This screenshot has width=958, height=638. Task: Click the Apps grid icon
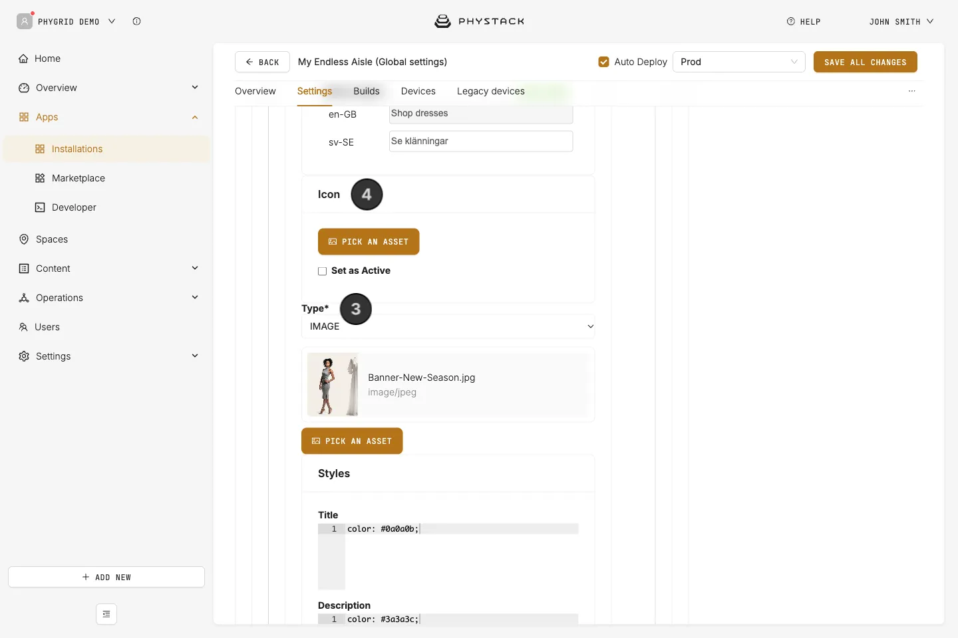click(24, 117)
